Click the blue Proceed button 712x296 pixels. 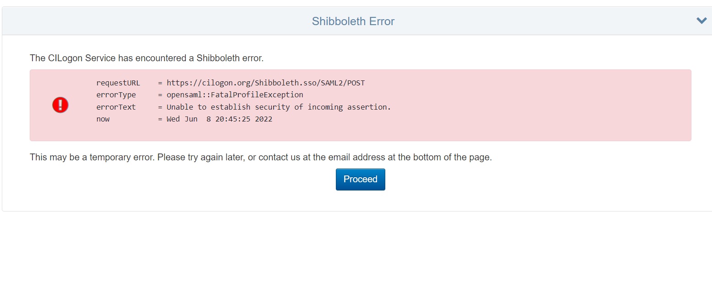361,180
